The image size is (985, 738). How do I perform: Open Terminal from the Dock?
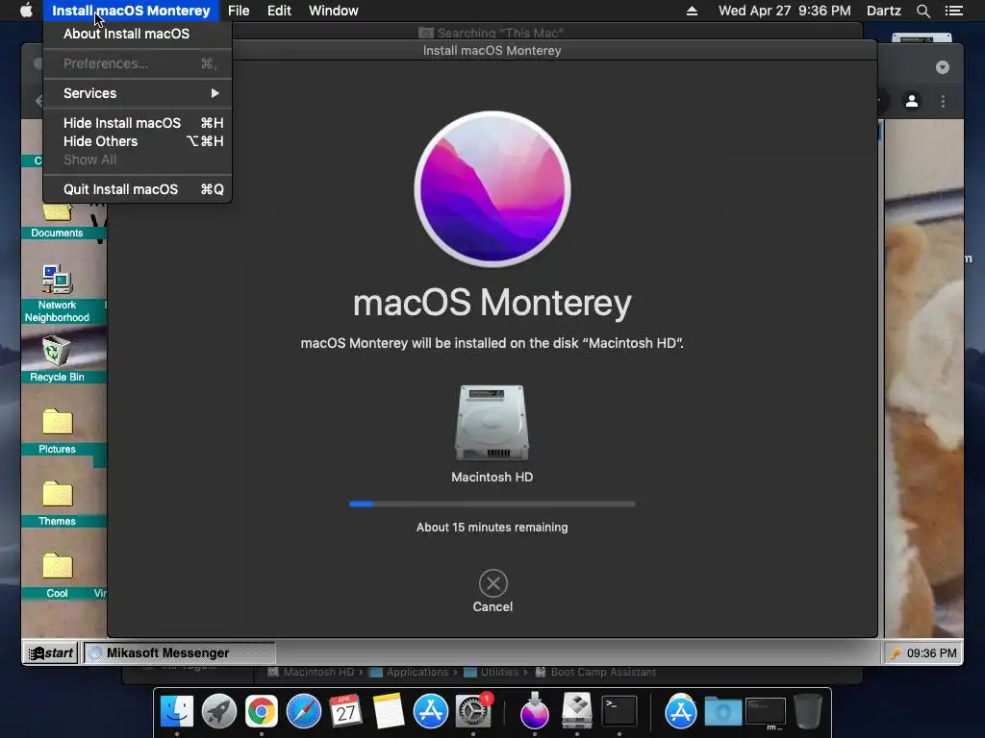coord(619,711)
